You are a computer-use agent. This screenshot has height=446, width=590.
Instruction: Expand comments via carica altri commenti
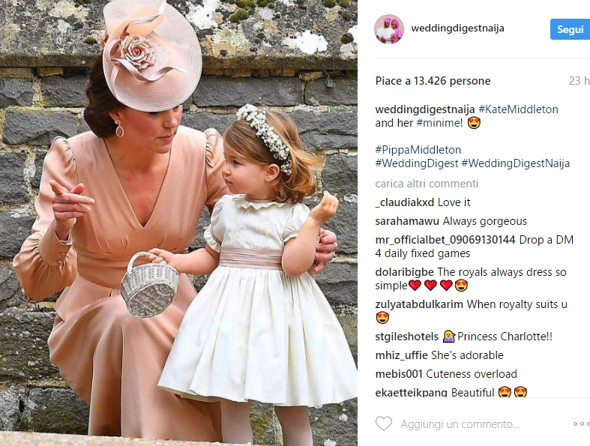tap(427, 184)
